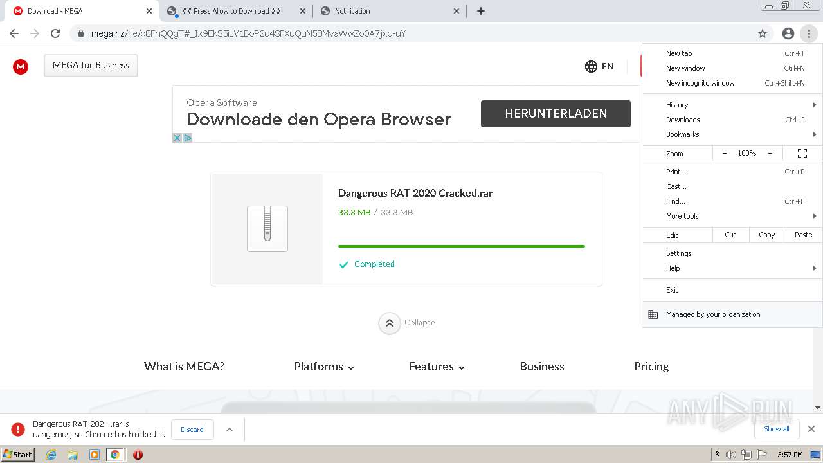
Task: Click the Collapse double-chevron icon
Action: [390, 323]
